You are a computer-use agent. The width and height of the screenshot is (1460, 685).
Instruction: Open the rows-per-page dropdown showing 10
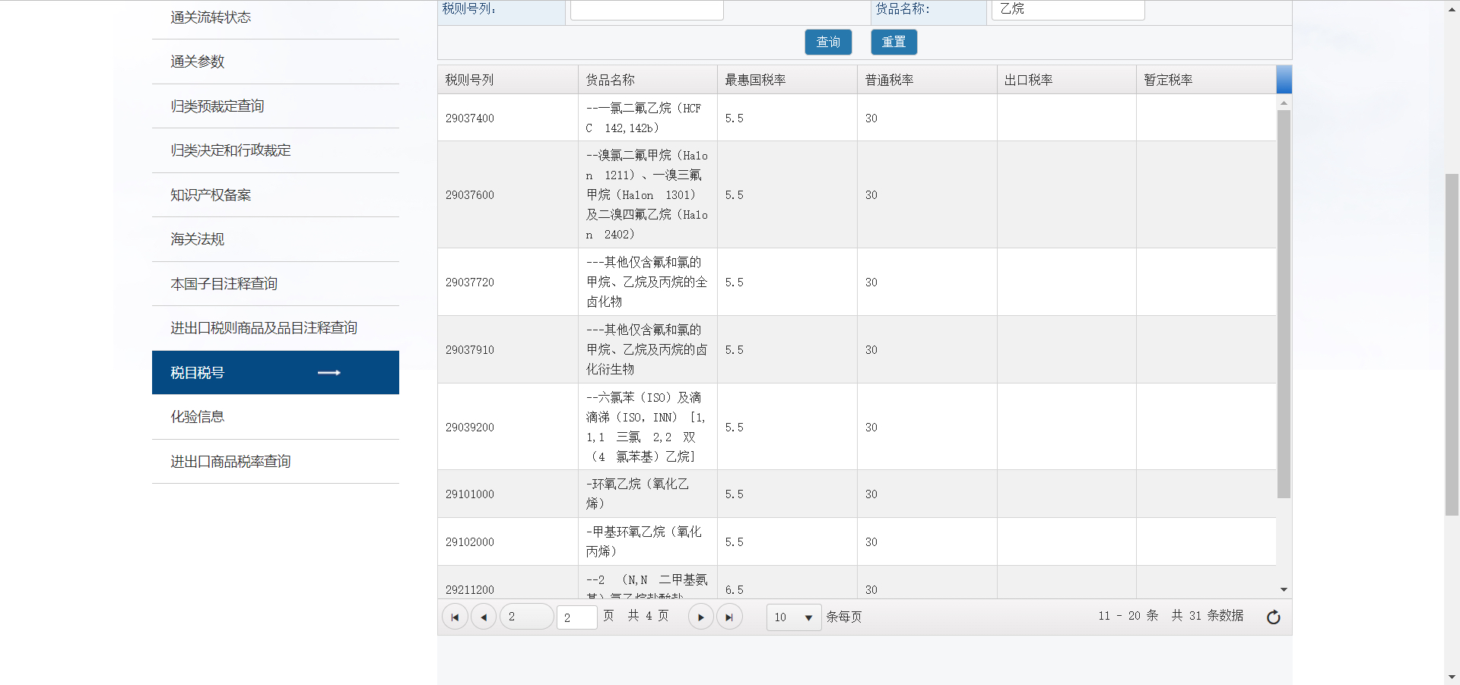(x=793, y=617)
